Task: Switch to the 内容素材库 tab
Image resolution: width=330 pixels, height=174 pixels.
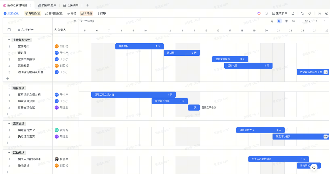Action: [x=47, y=5]
